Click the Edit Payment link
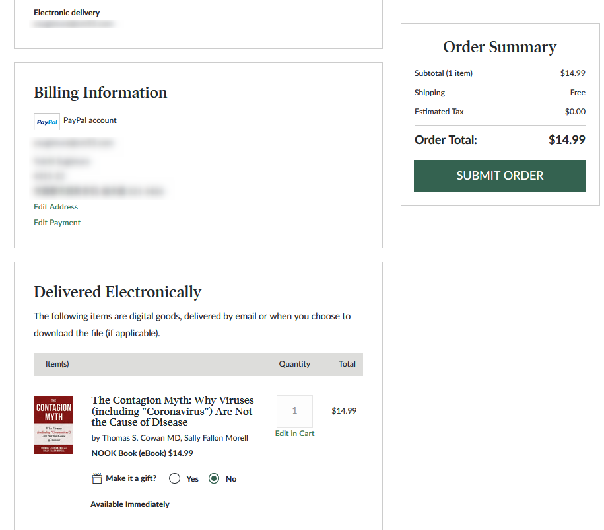The height and width of the screenshot is (530, 604). tap(57, 223)
